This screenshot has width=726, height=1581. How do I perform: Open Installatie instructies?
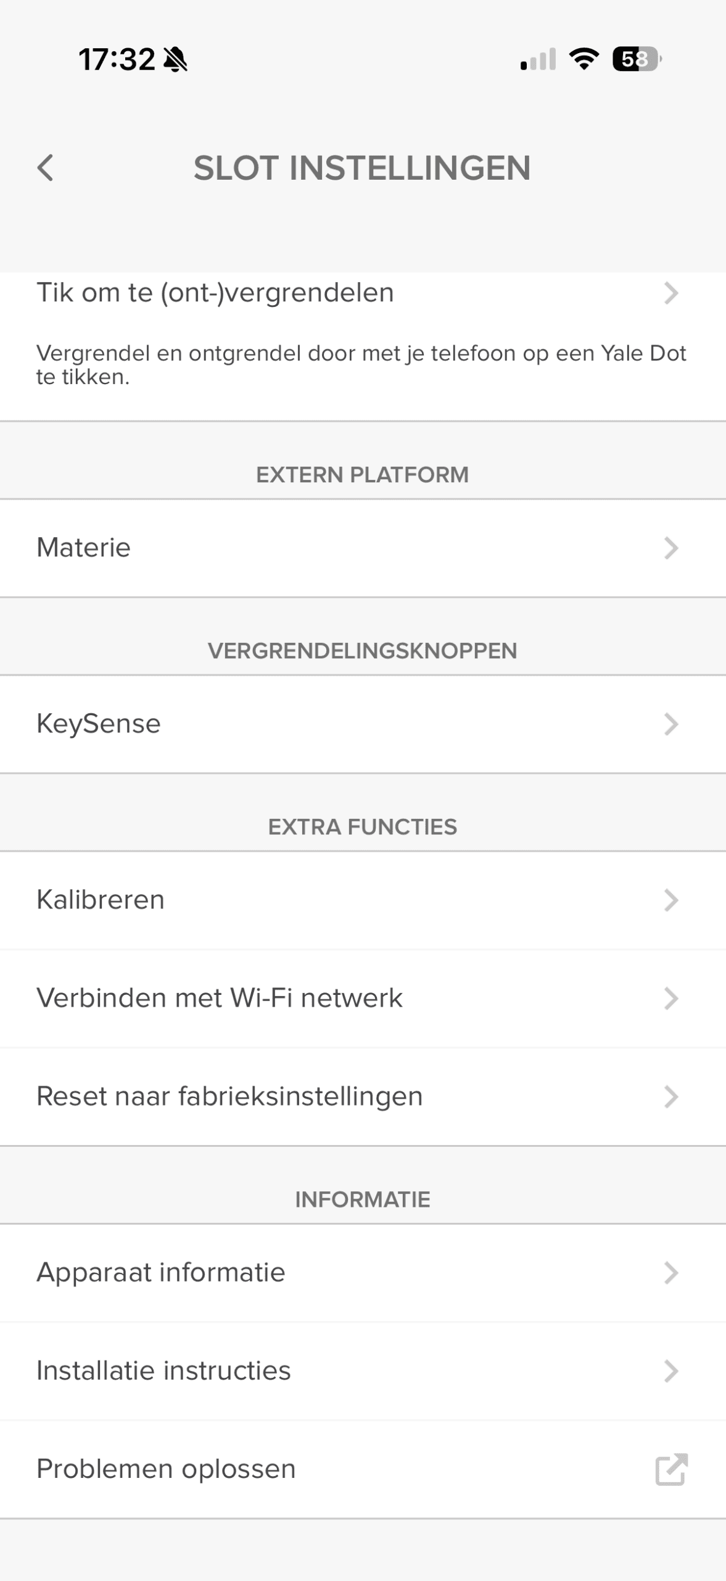point(163,1370)
